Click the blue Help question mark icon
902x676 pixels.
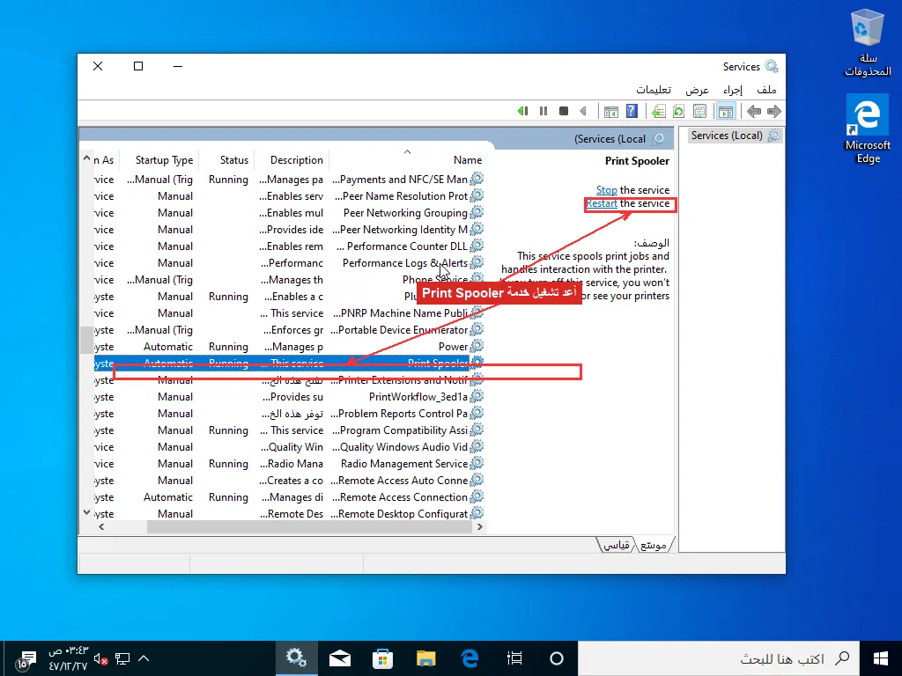pyautogui.click(x=632, y=111)
